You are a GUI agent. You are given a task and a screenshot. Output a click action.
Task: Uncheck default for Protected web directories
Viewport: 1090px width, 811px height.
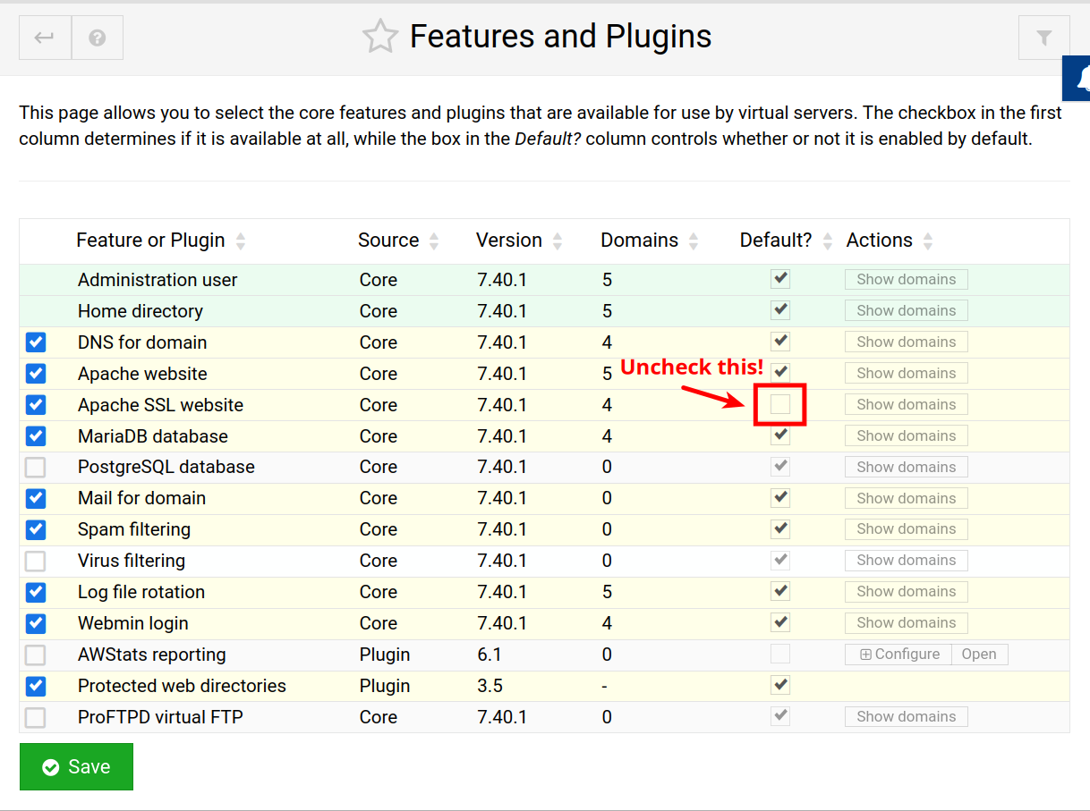tap(780, 686)
